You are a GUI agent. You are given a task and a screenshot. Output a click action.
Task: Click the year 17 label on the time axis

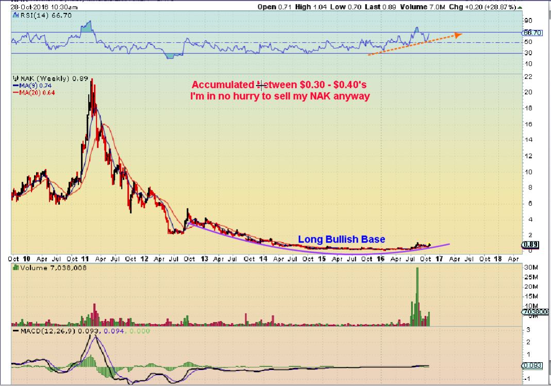pos(439,259)
